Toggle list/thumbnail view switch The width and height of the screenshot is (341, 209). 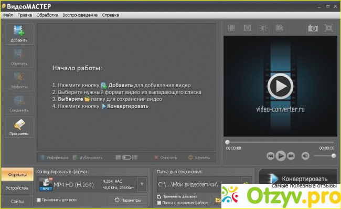tap(126, 158)
